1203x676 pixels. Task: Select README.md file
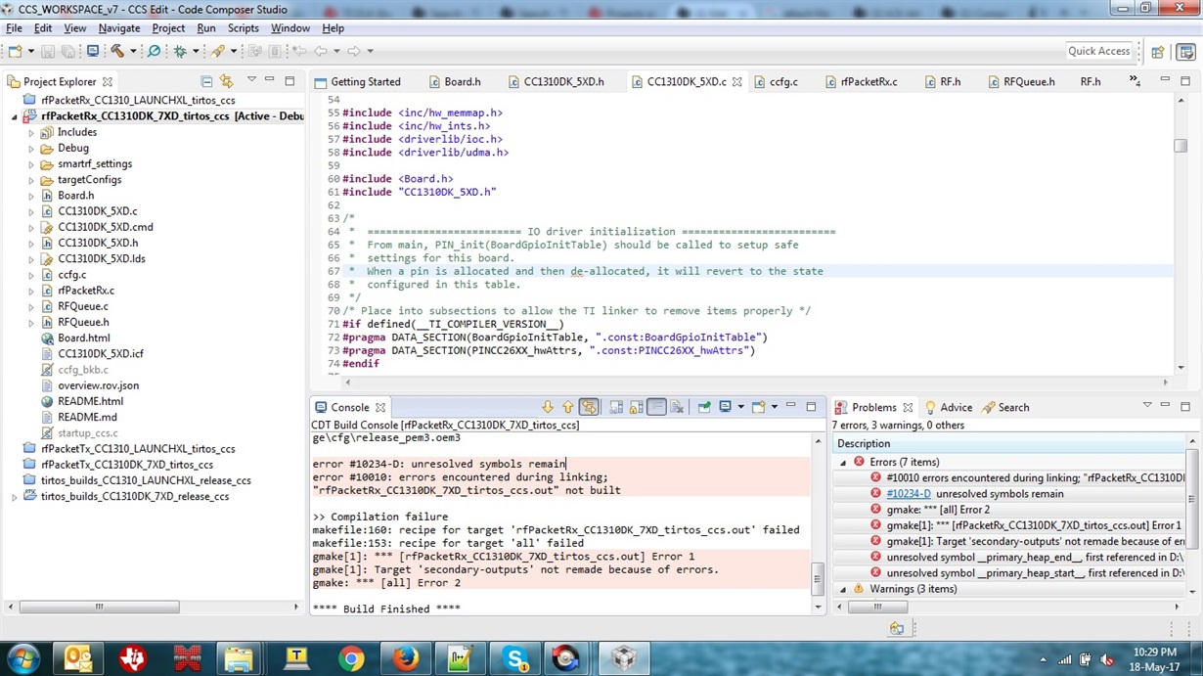click(x=87, y=417)
